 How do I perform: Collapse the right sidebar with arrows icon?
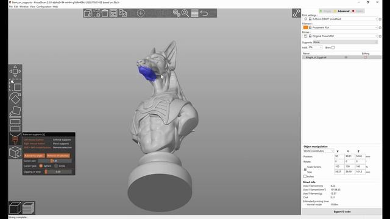tap(296, 13)
